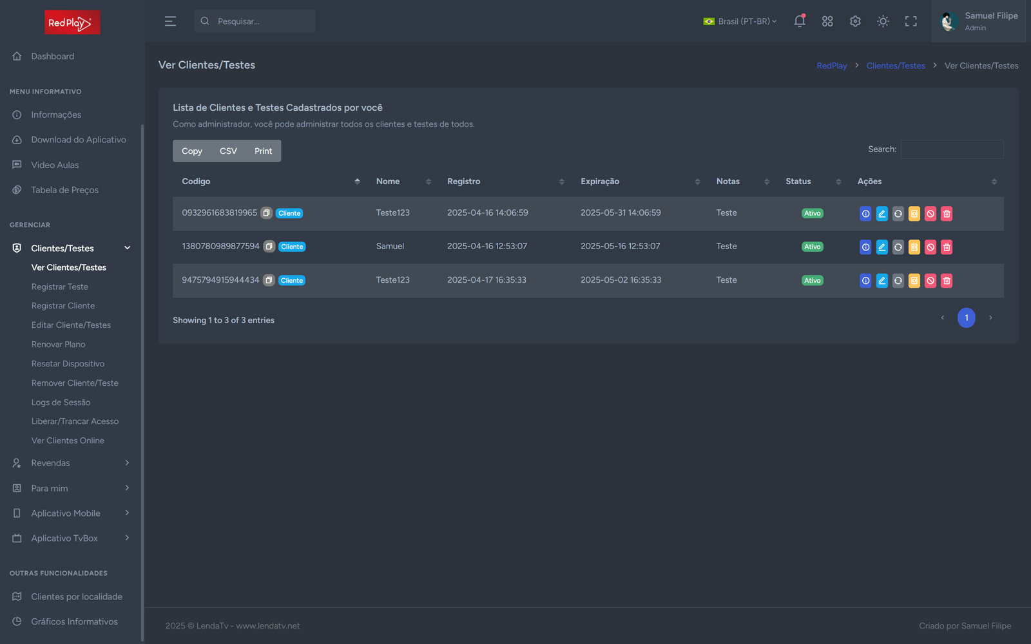Focus the table Search field
The width and height of the screenshot is (1031, 644).
tap(952, 149)
